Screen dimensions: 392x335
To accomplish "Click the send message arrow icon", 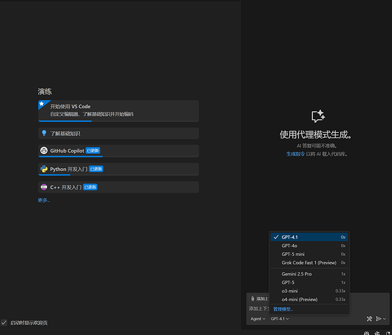I will pos(379,319).
